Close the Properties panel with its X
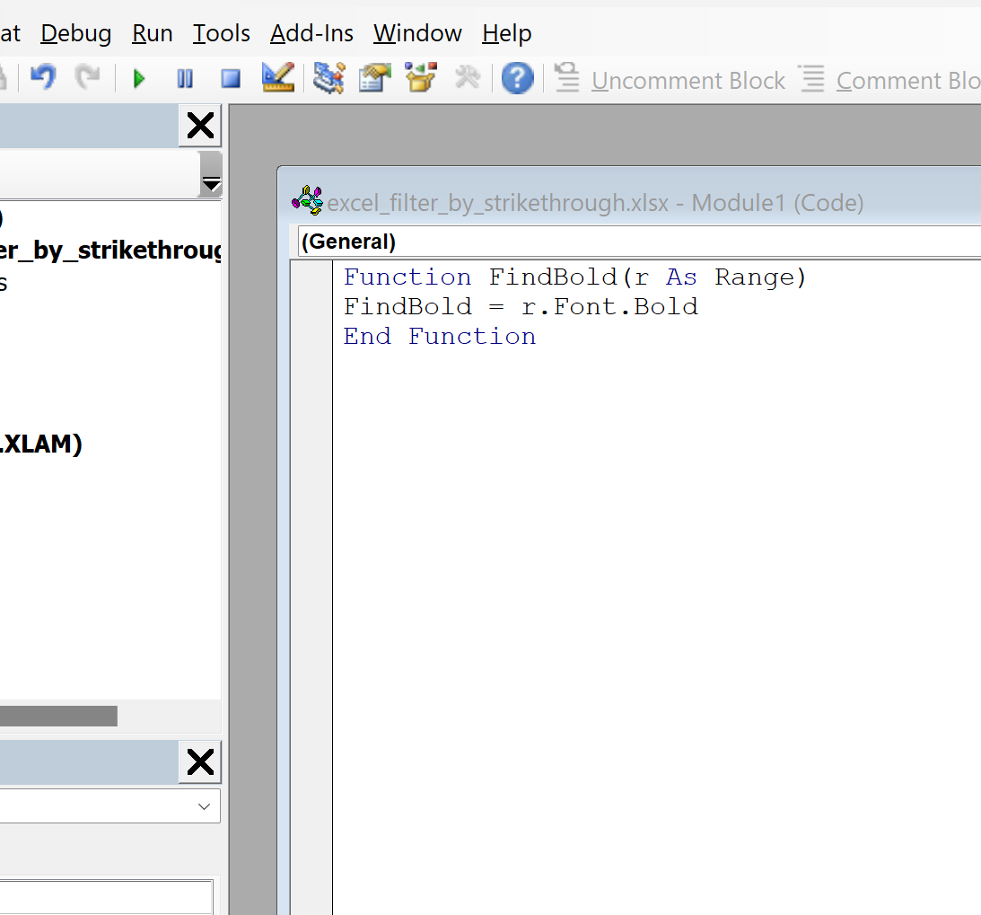This screenshot has width=981, height=915. [x=198, y=761]
